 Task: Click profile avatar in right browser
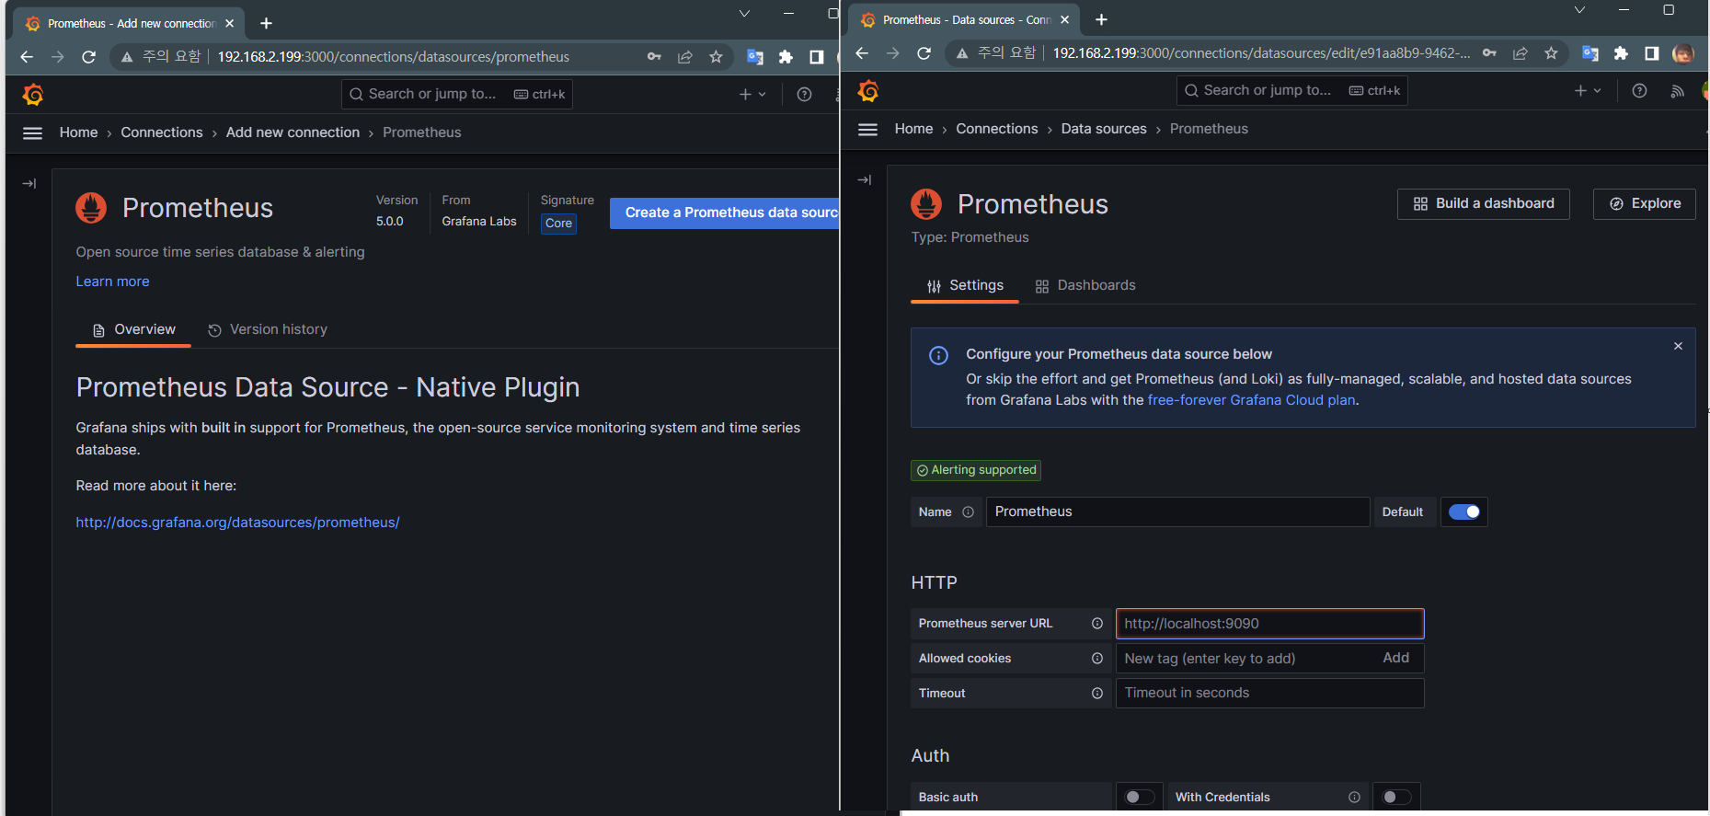click(1683, 53)
